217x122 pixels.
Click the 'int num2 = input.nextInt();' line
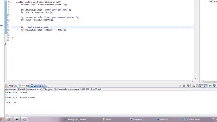(x=37, y=20)
